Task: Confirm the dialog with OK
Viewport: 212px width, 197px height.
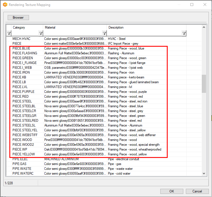Action: [172, 191]
